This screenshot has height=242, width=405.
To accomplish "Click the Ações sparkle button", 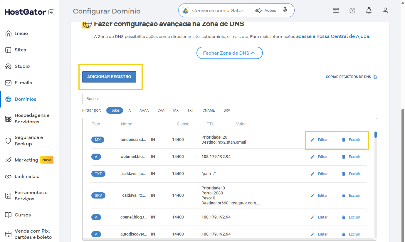I will point(266,11).
